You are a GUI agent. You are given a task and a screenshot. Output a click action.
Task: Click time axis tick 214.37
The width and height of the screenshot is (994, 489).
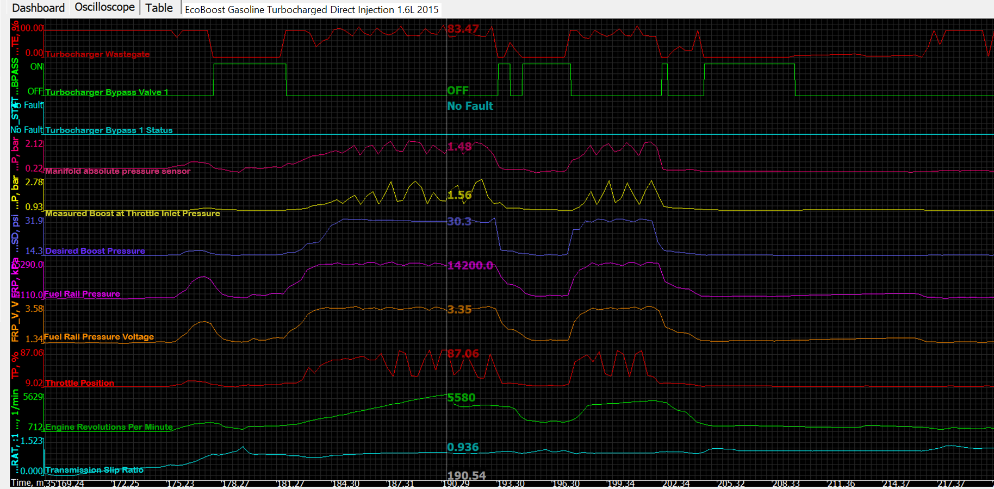[x=896, y=484]
